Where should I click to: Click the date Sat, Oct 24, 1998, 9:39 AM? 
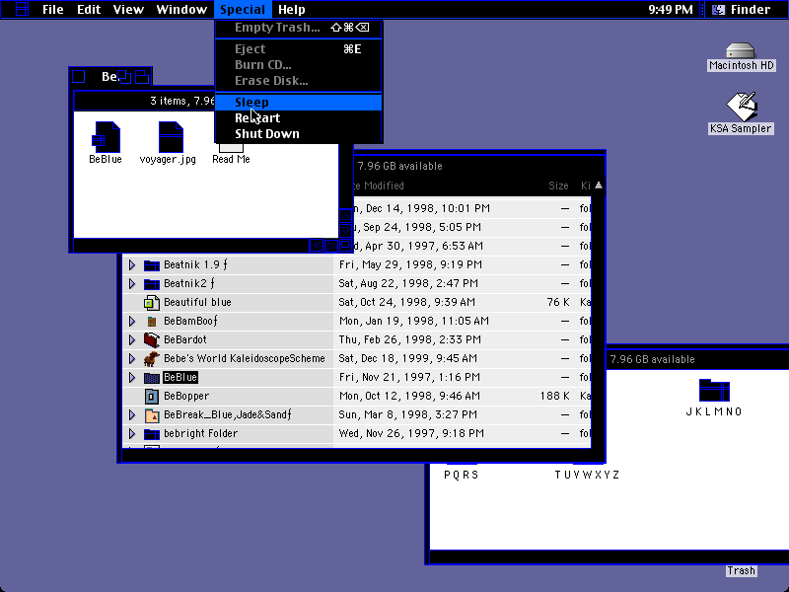[406, 303]
